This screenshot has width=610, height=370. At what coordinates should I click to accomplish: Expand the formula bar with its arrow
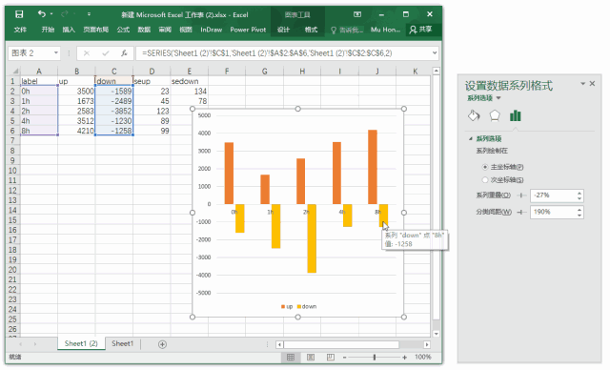(x=435, y=52)
